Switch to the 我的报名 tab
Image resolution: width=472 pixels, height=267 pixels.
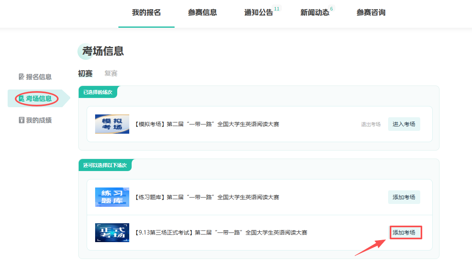pos(146,12)
